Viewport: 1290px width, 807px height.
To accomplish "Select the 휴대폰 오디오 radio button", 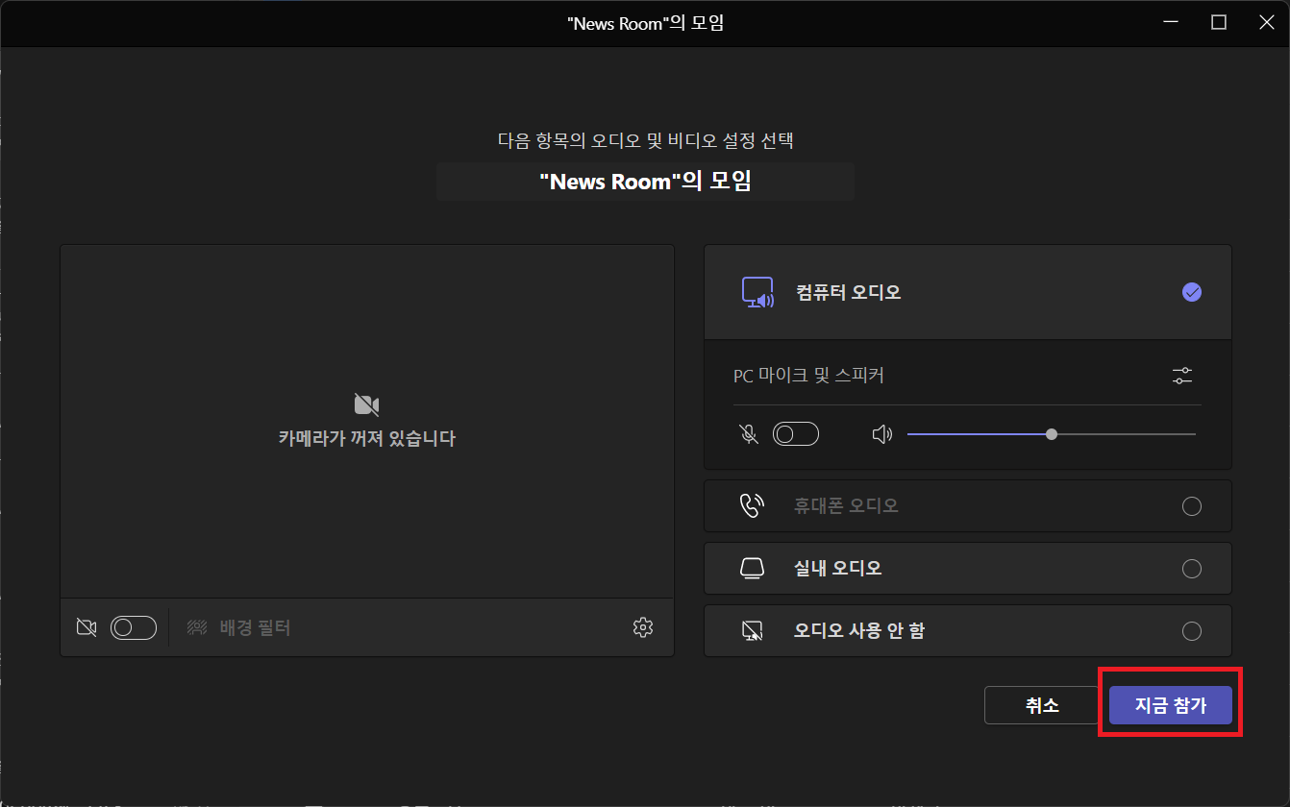I will pos(1192,506).
